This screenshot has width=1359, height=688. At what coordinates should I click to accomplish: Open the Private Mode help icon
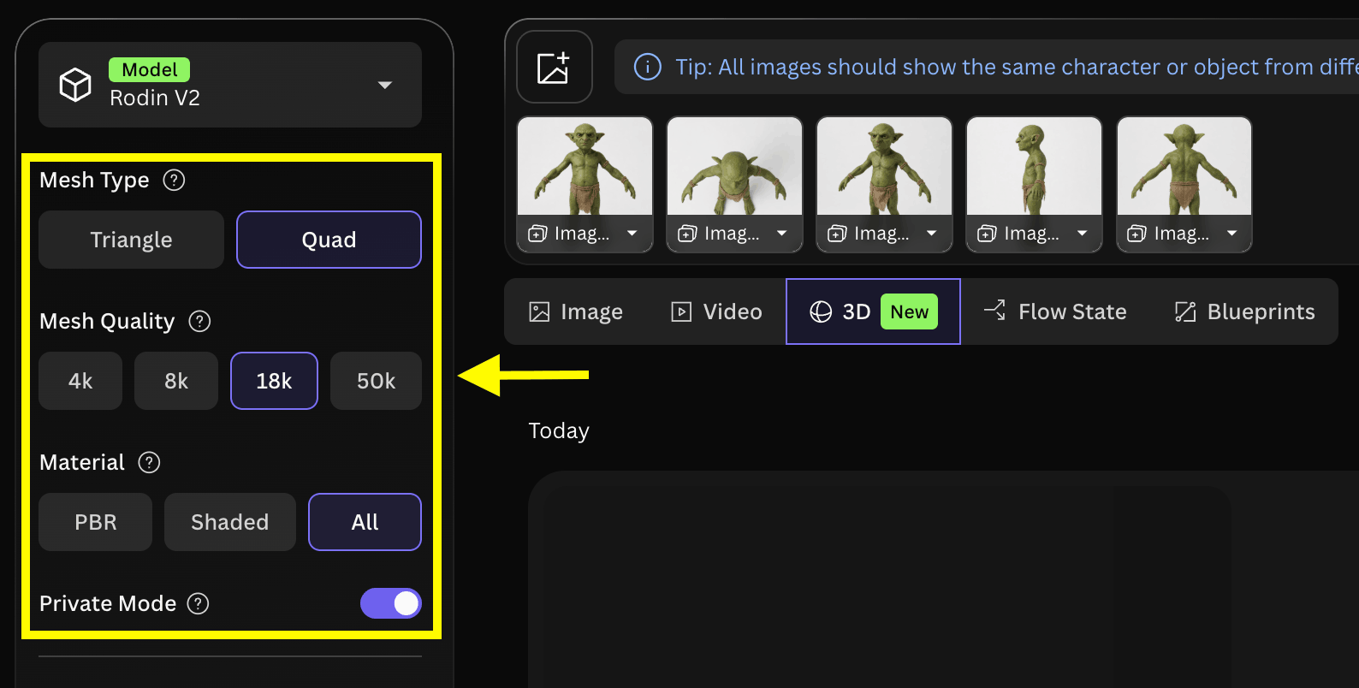coord(198,604)
